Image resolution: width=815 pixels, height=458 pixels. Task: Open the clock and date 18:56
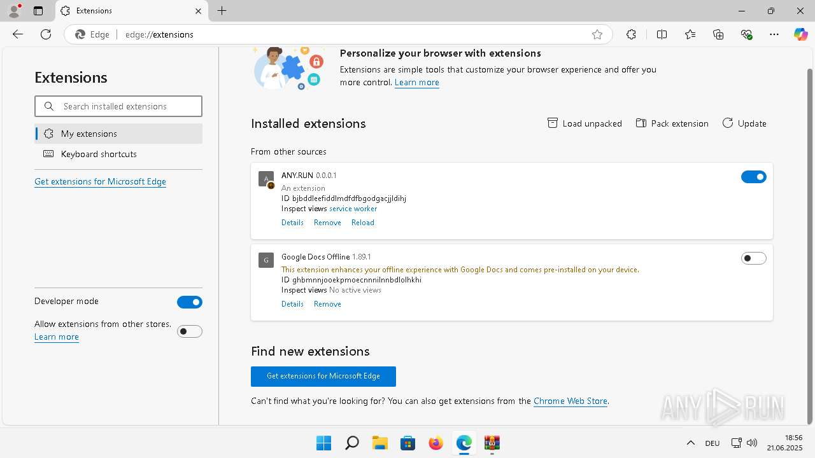(x=784, y=443)
